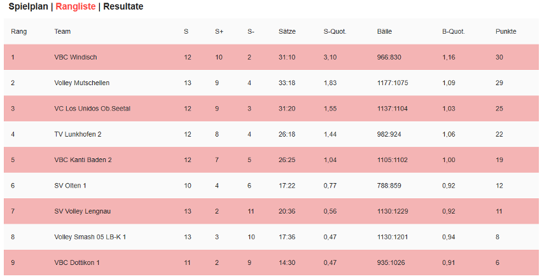
Task: Click the S-Quot. column header
Action: (x=335, y=31)
